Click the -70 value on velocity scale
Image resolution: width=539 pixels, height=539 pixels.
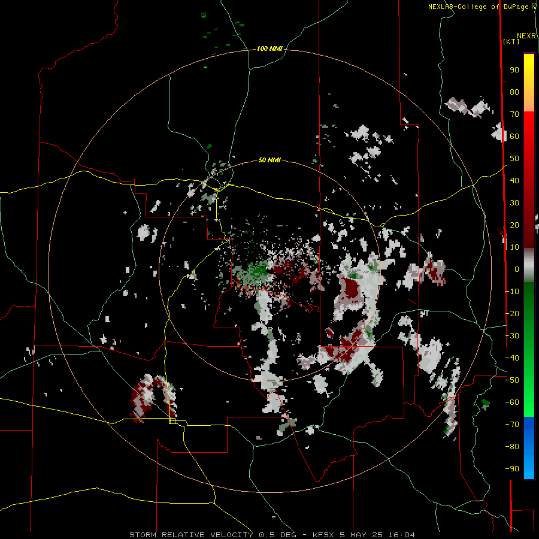(512, 425)
